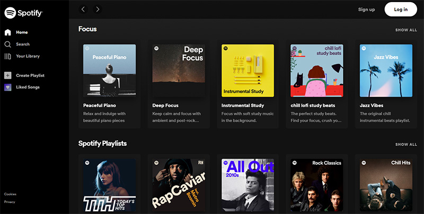Open the Privacy link
The height and width of the screenshot is (214, 424).
coord(10,202)
